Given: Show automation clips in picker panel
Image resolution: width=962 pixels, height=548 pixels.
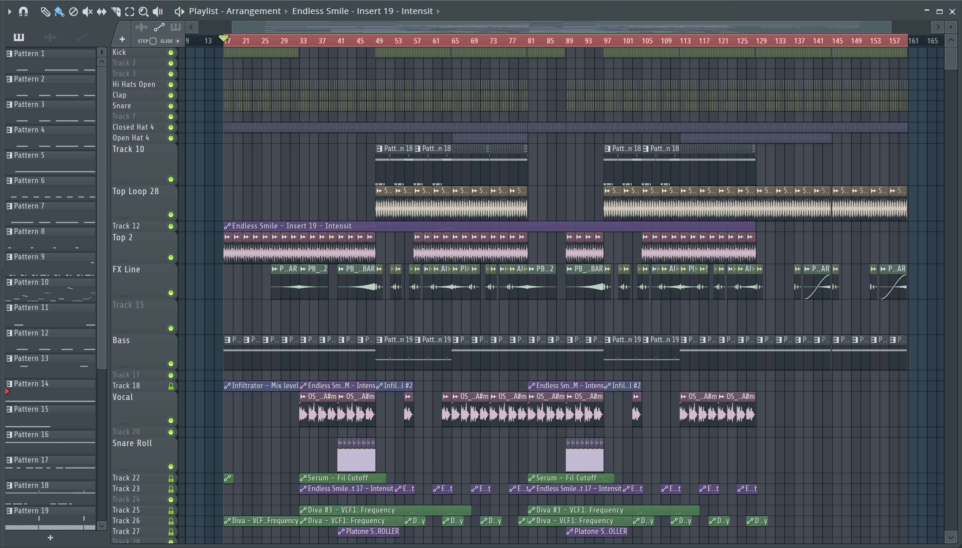Looking at the screenshot, I should coord(82,37).
